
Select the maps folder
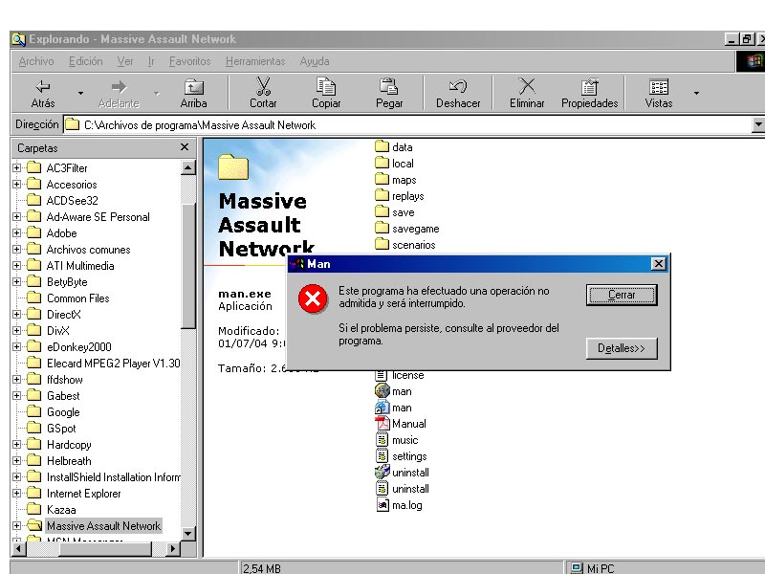pos(396,180)
